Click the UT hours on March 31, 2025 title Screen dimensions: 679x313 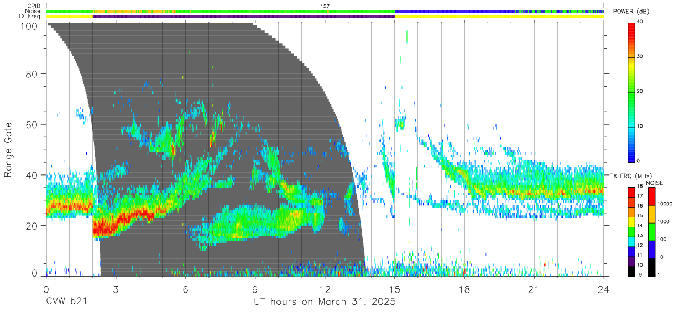coord(325,303)
